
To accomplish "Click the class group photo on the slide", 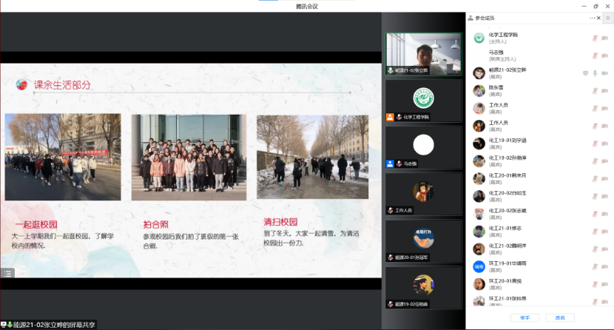I will tap(189, 158).
